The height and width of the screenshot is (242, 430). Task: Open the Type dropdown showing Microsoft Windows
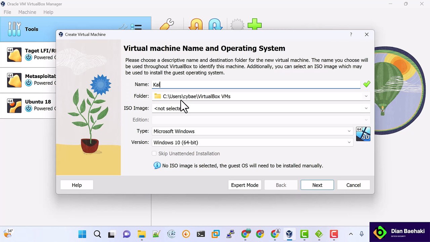click(x=252, y=131)
